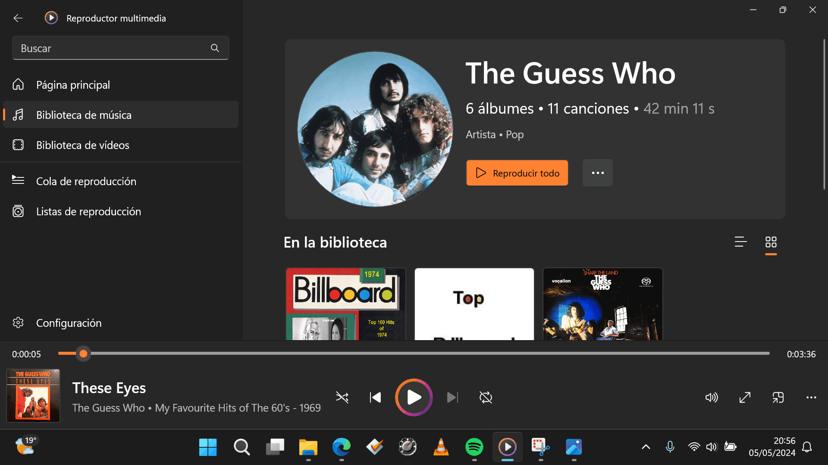This screenshot has height=465, width=828.
Task: Open Cola de reproducción
Action: [121, 181]
